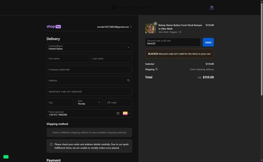263x162 pixels.
Task: Click the Olive Multi / Regular / 10 variant text
Action: tap(170, 32)
